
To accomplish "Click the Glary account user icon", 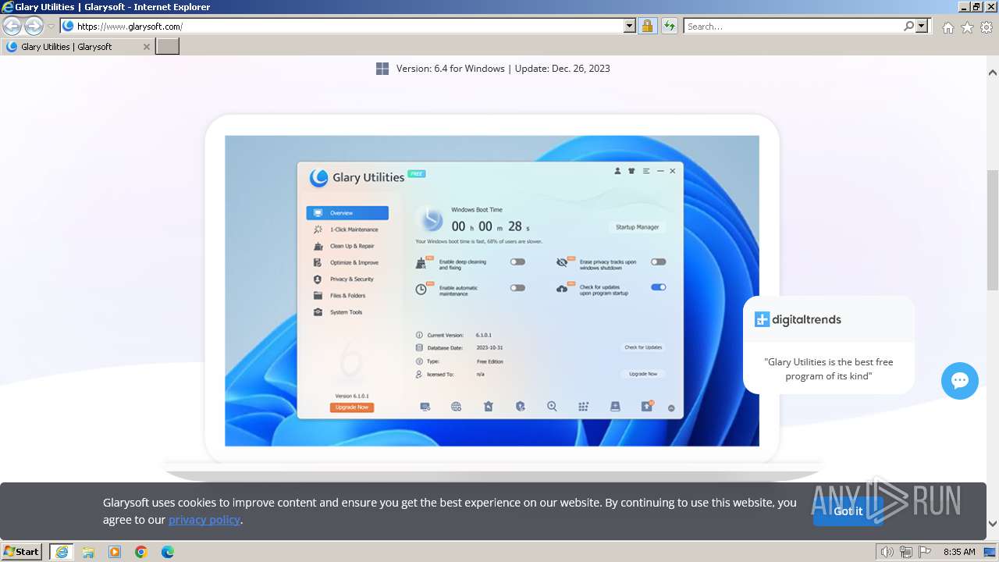I will (618, 171).
